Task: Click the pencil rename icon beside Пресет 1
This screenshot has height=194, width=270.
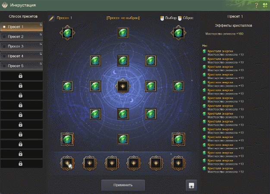Action: click(x=51, y=18)
